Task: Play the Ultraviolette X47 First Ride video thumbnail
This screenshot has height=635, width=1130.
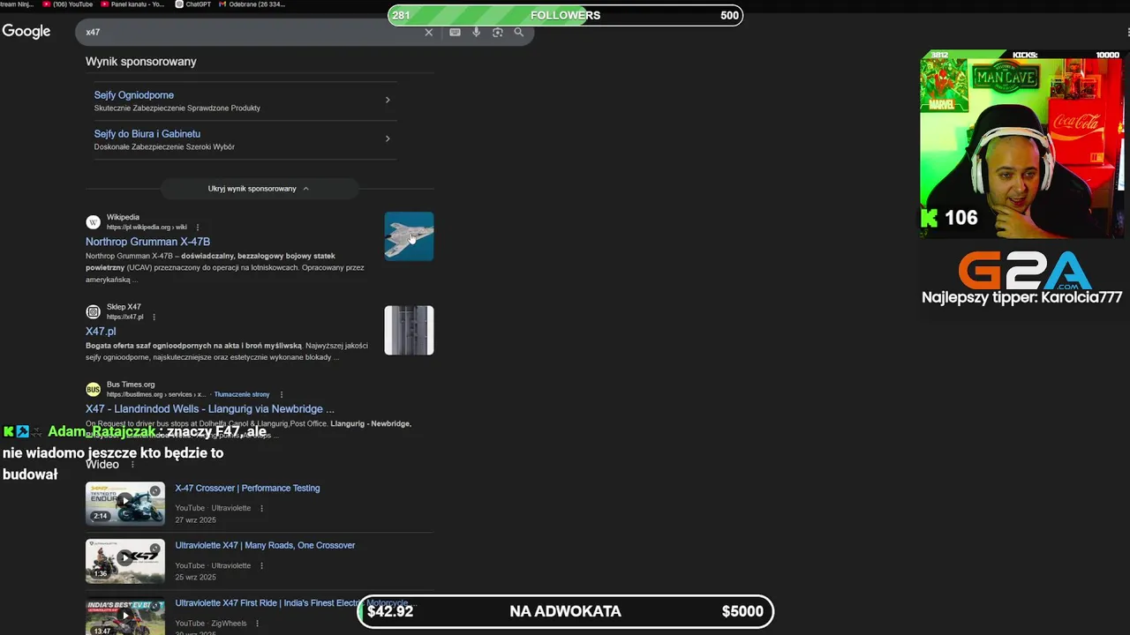Action: (x=125, y=617)
